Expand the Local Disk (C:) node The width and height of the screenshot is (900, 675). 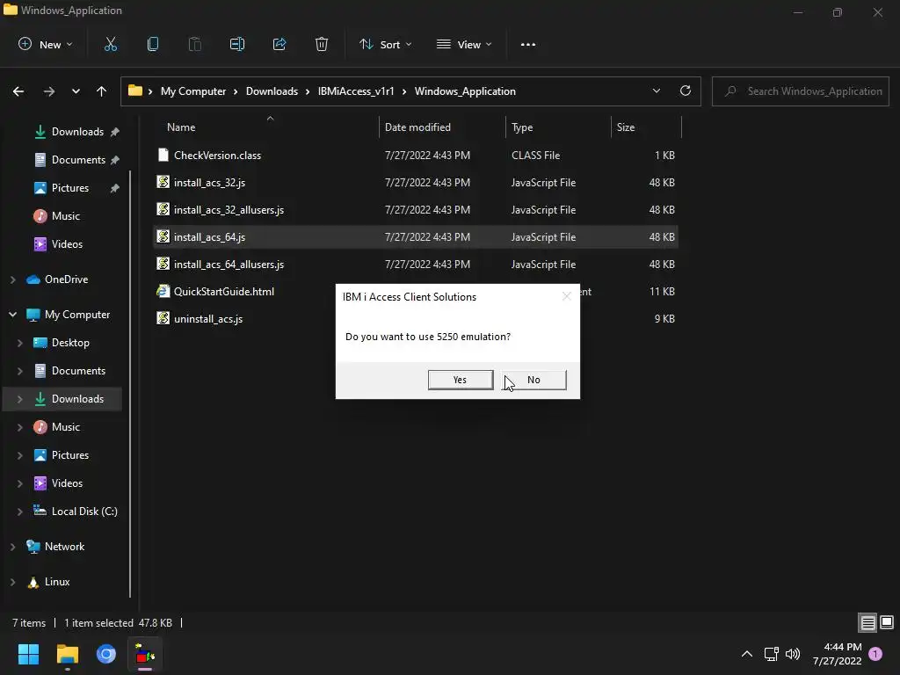20,512
